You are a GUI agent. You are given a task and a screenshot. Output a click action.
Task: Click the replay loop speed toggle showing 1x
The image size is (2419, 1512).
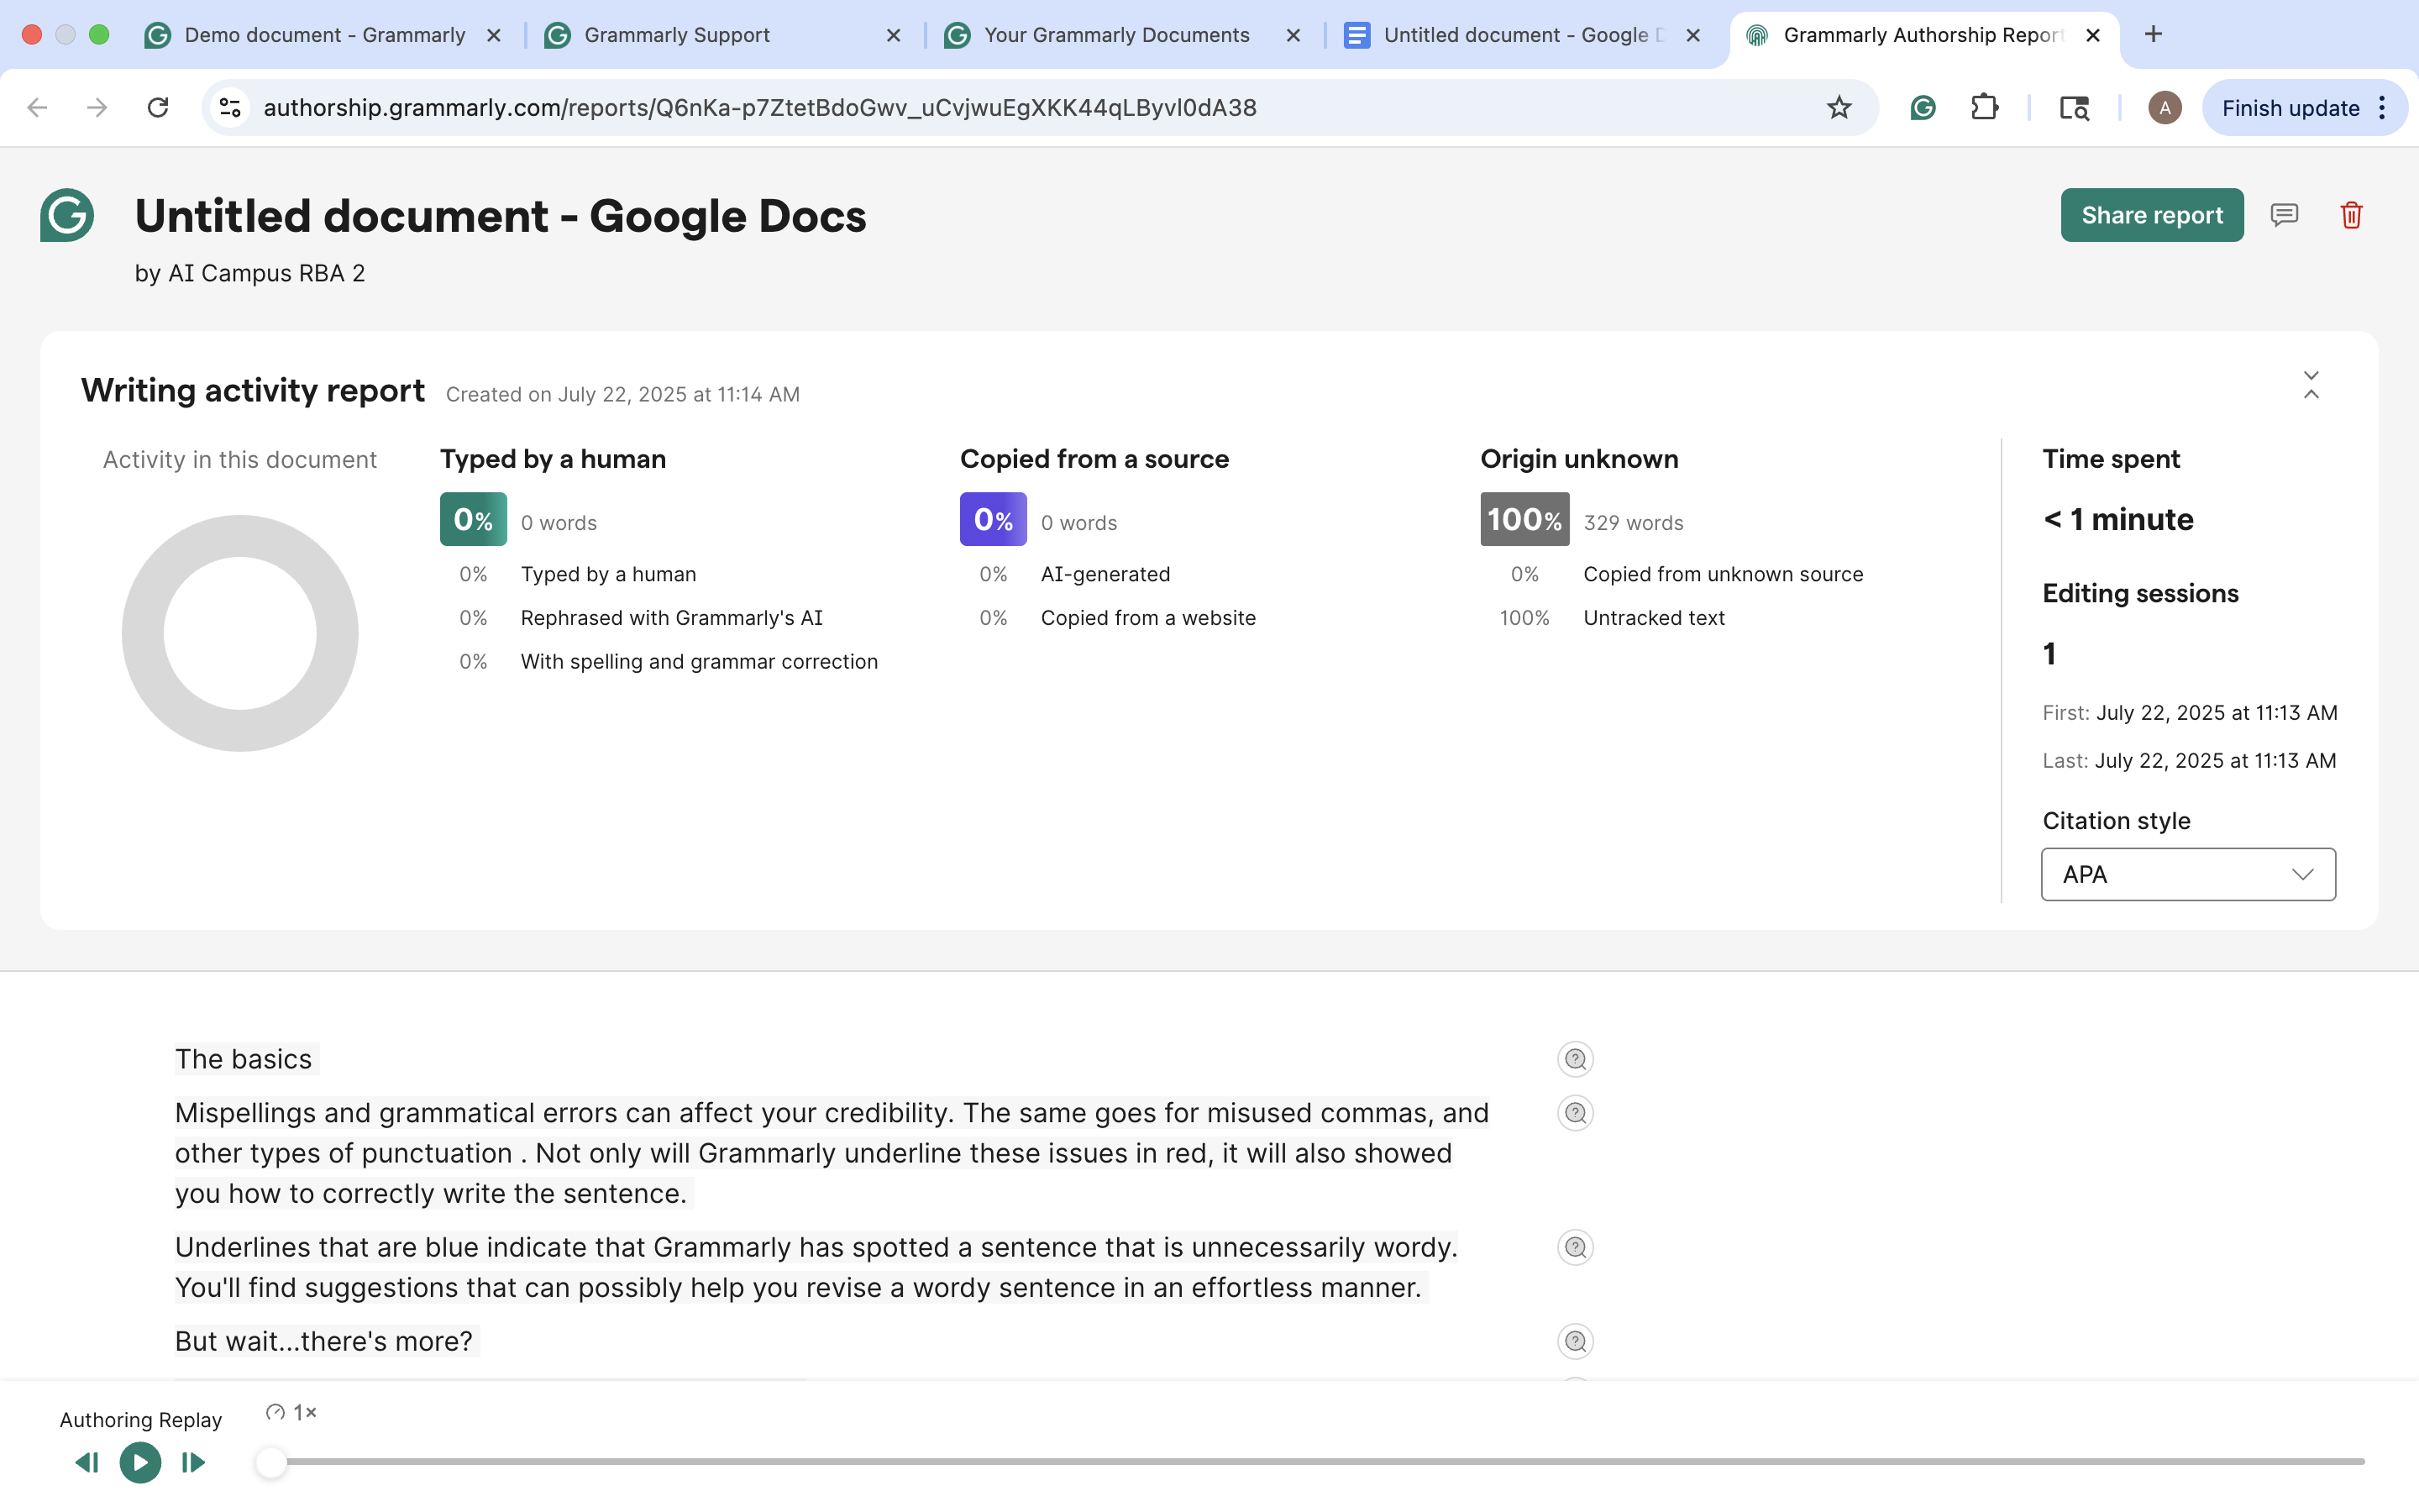tap(290, 1412)
